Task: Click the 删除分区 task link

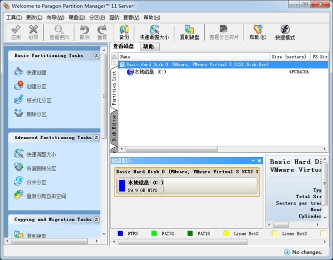Action: [36, 114]
